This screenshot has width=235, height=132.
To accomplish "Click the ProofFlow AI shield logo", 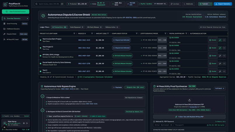I will (x=5, y=5).
